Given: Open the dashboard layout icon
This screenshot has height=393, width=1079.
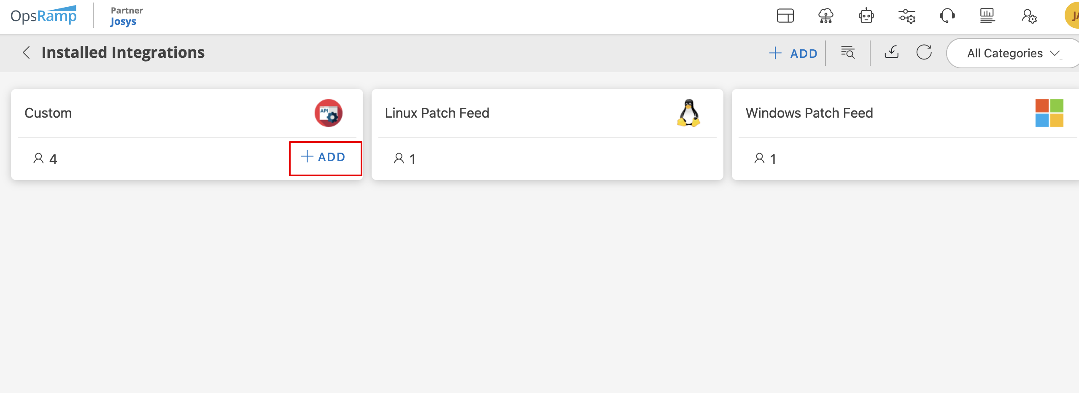Looking at the screenshot, I should click(785, 16).
